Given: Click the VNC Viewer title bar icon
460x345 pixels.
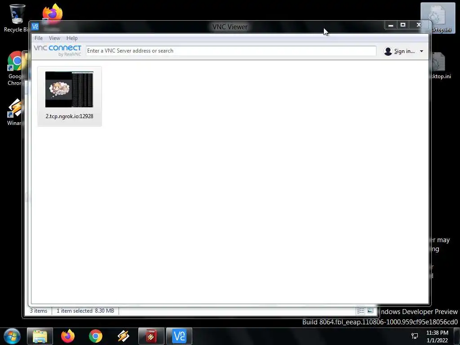Looking at the screenshot, I should tap(35, 27).
